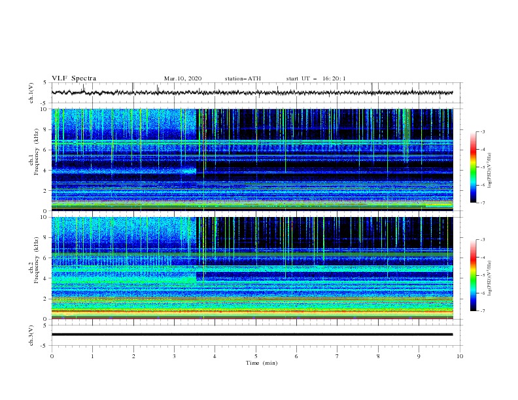
Task: Click the lower "log(PSD)(V²/Hz)" colorbar label
Action: pos(490,279)
